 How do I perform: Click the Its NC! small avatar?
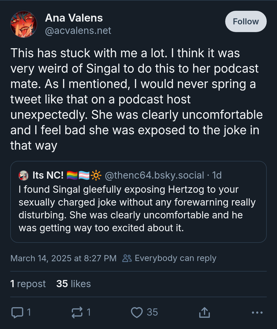(24, 176)
